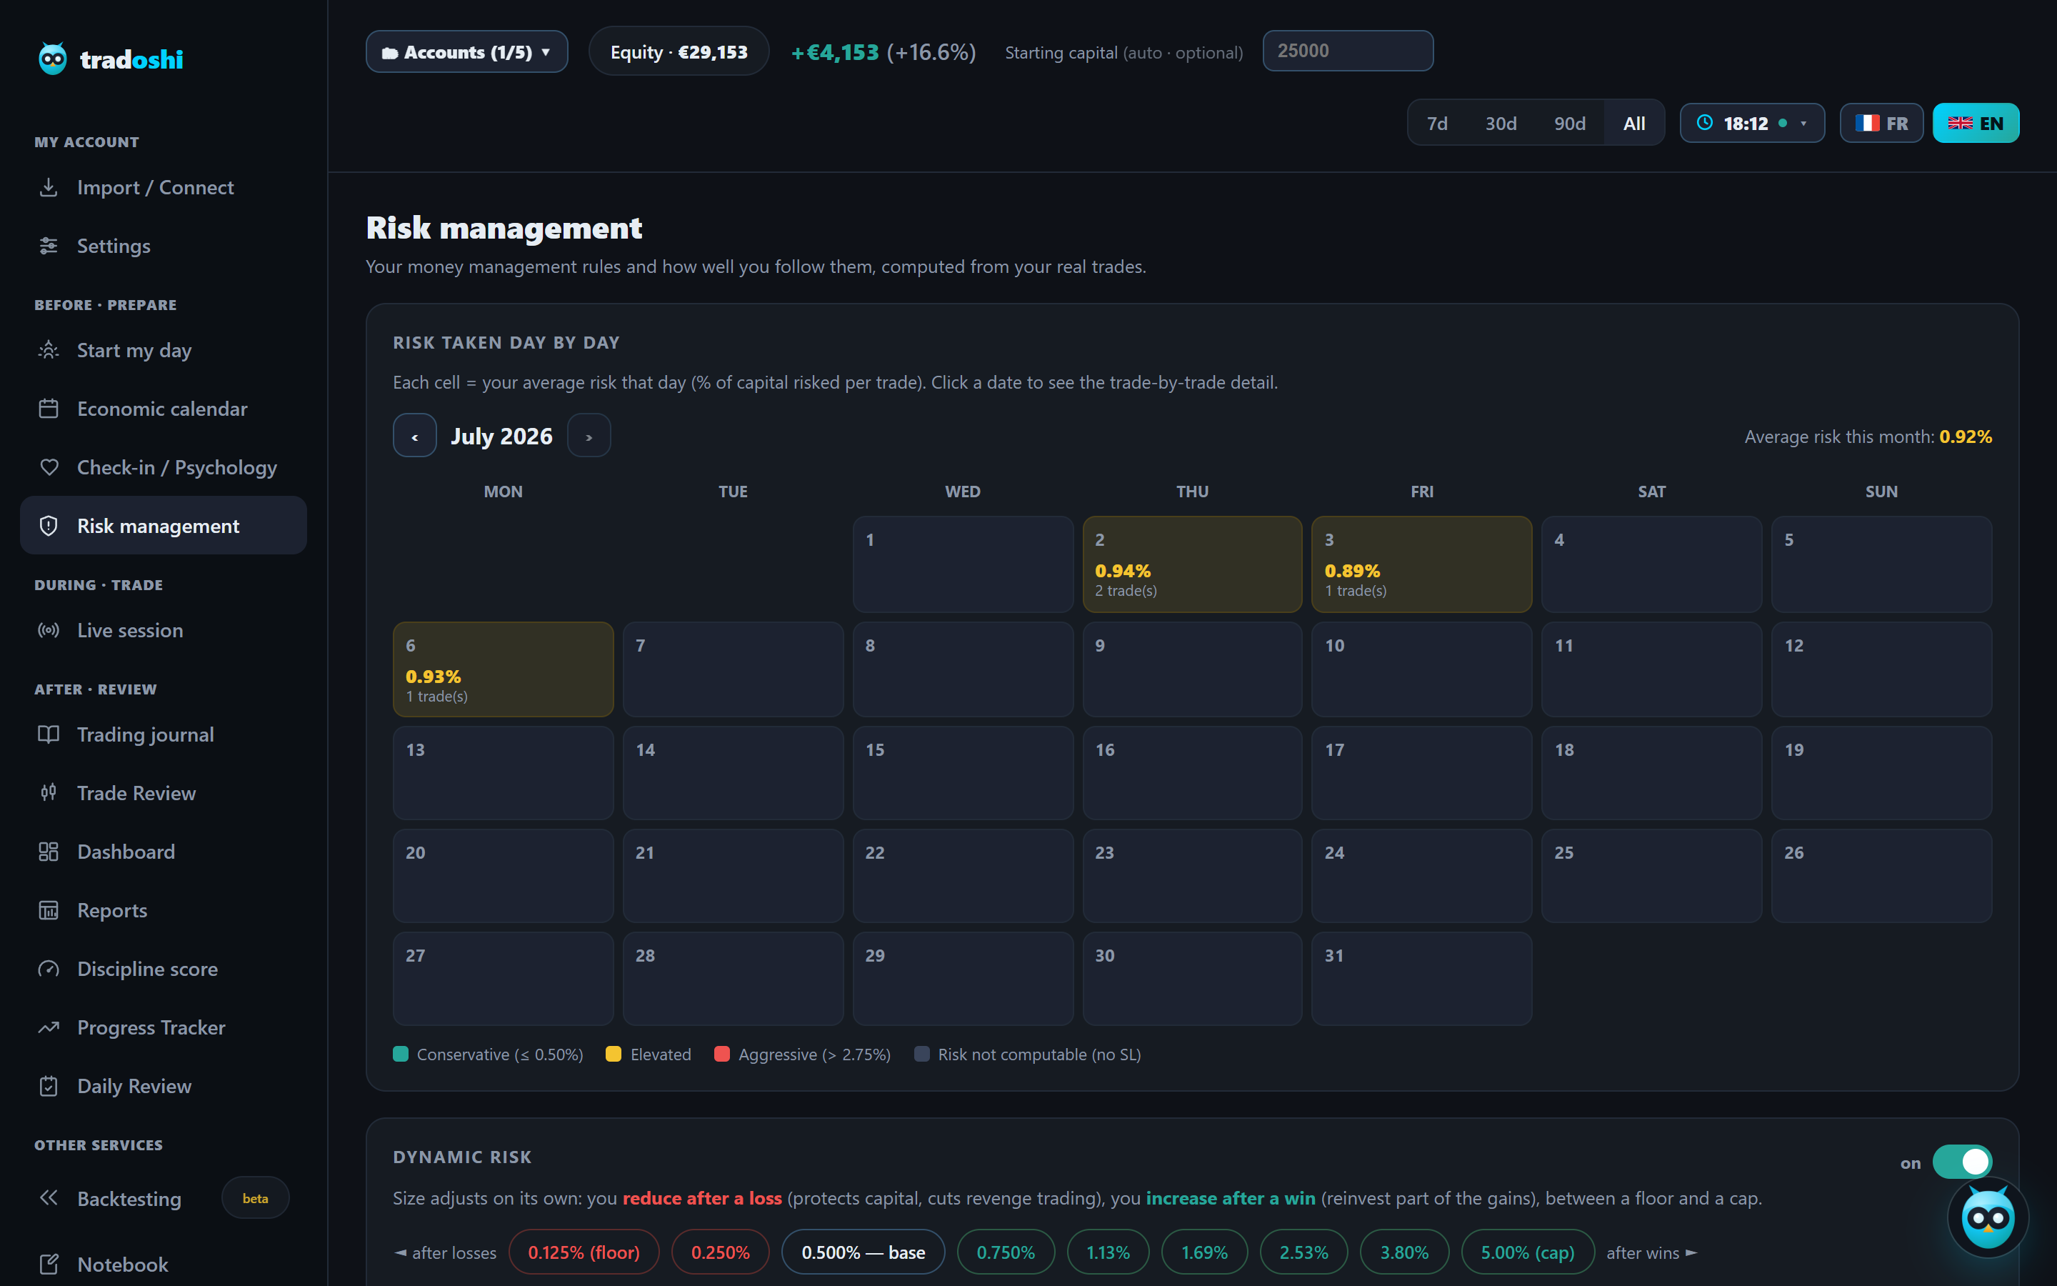Click the +€4,153 profit figure
This screenshot has height=1286, width=2057.
835,53
